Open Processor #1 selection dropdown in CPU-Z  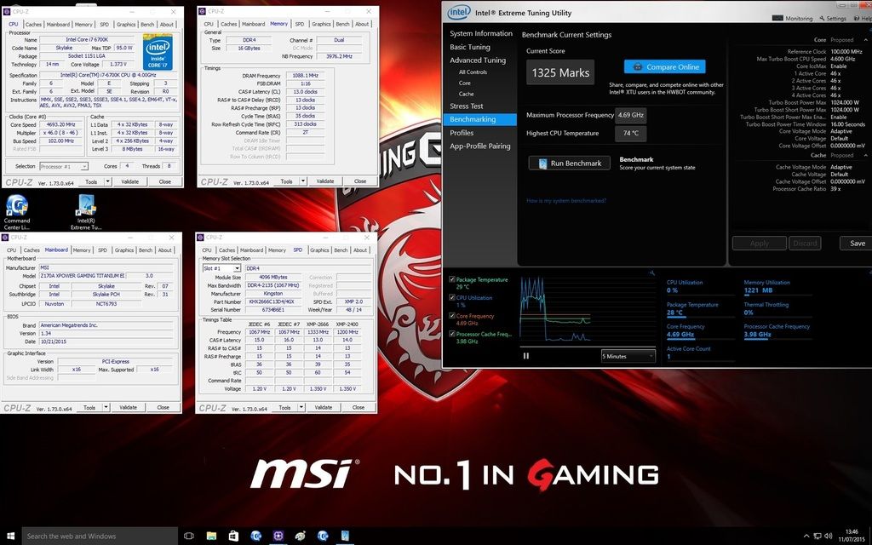[64, 166]
